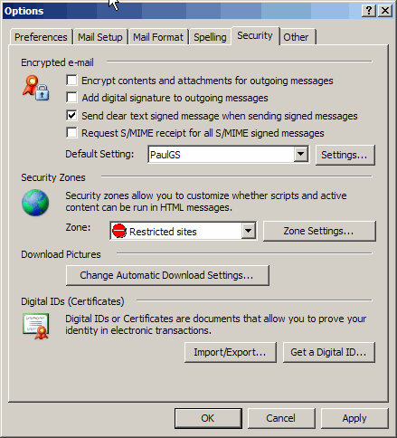Switch to the Spelling tab
397x438 pixels.
[x=210, y=37]
